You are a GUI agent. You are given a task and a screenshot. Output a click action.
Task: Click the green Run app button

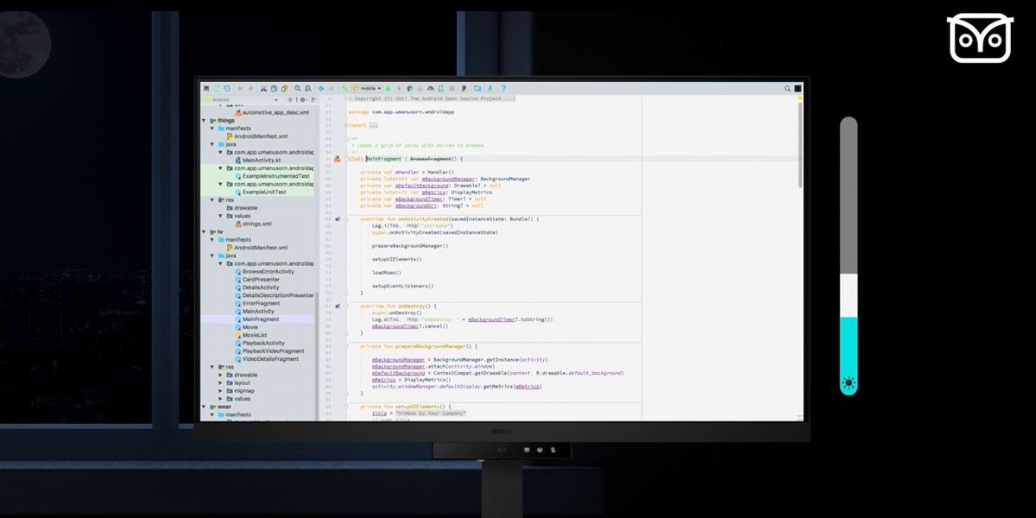tap(388, 88)
